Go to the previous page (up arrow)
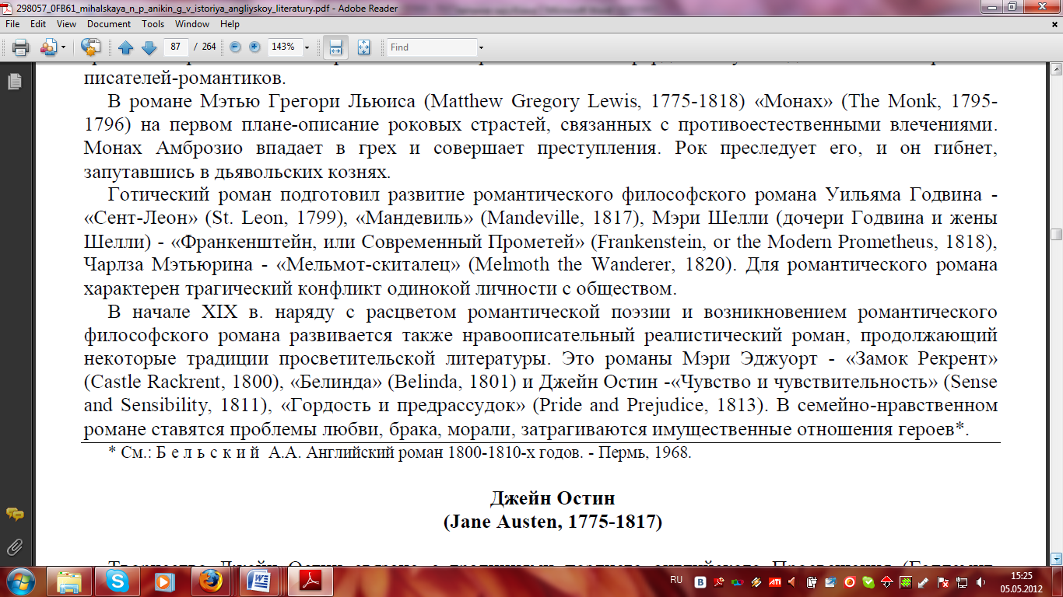 (126, 47)
